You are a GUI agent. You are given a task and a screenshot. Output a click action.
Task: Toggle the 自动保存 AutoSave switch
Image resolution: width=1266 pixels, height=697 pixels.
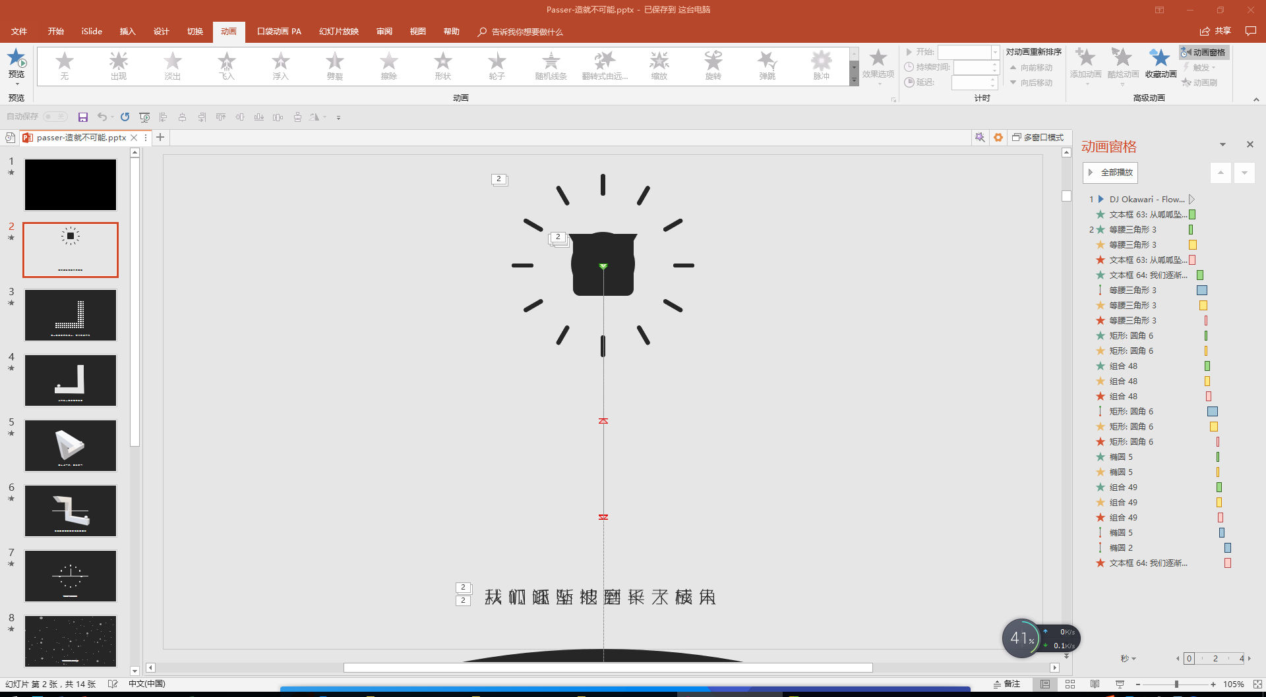(55, 117)
